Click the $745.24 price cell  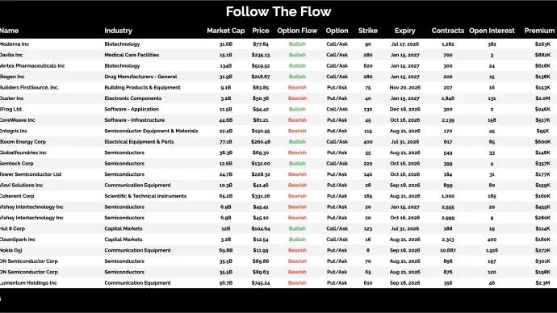tap(261, 283)
